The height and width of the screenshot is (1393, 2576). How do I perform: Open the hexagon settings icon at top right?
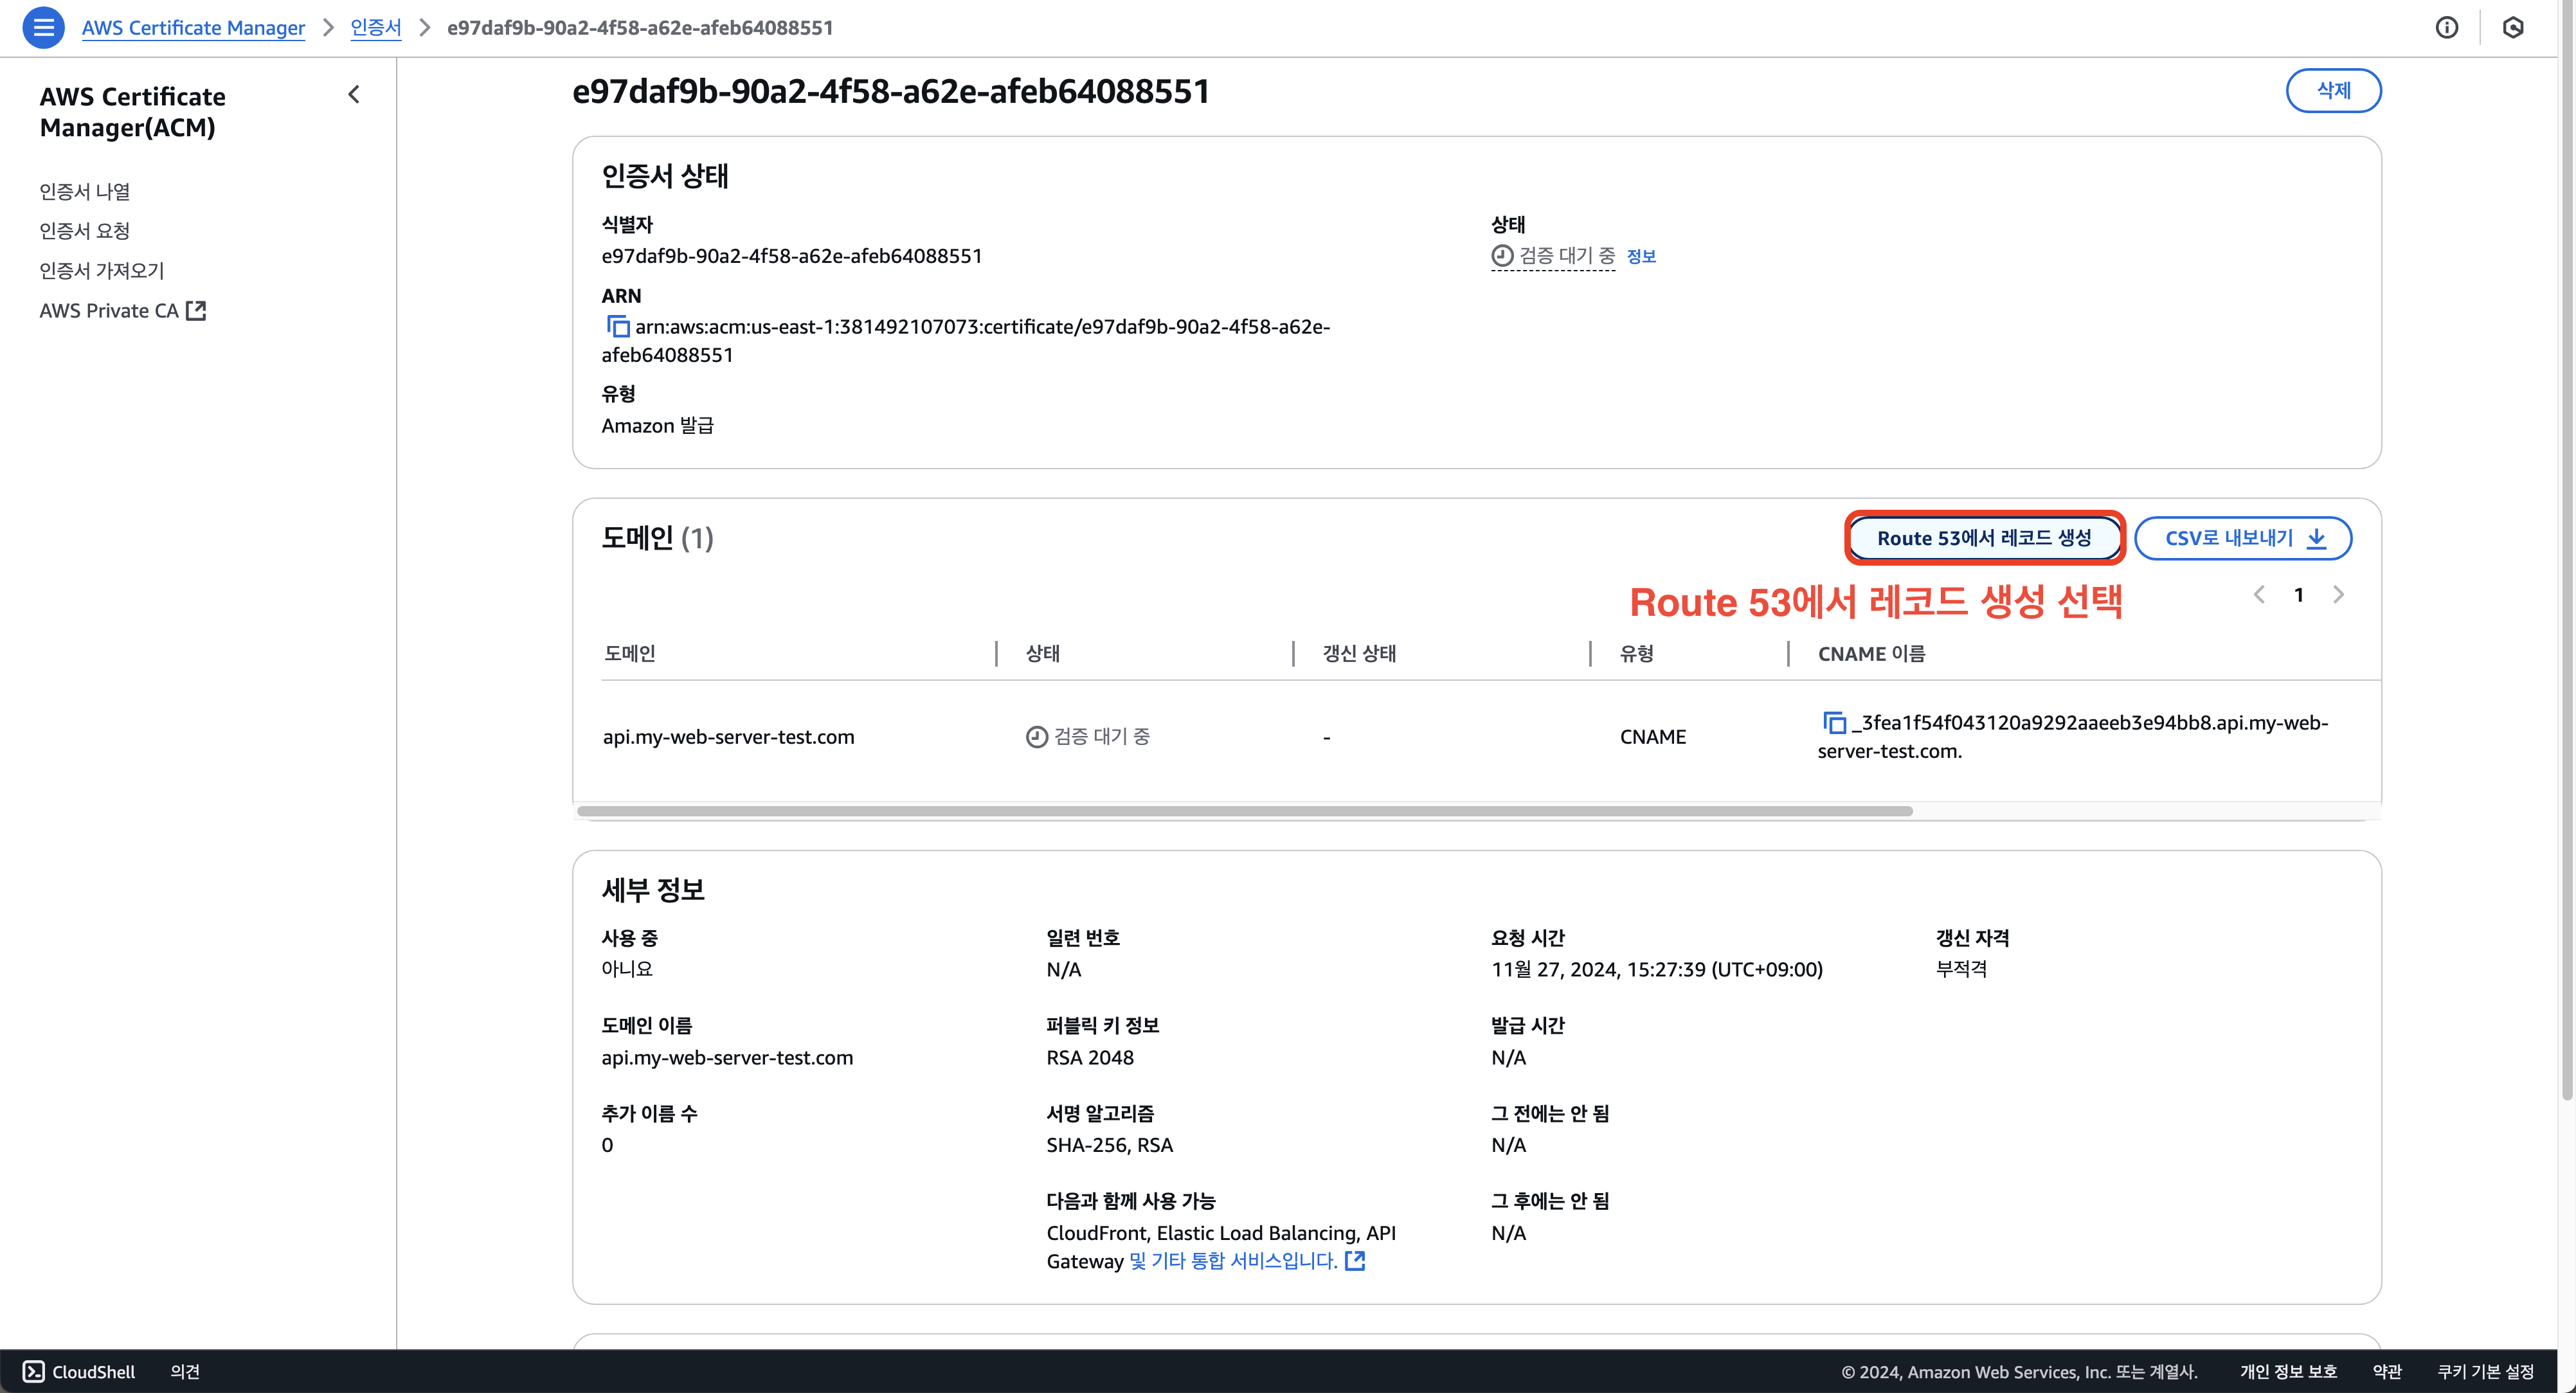pos(2513,27)
